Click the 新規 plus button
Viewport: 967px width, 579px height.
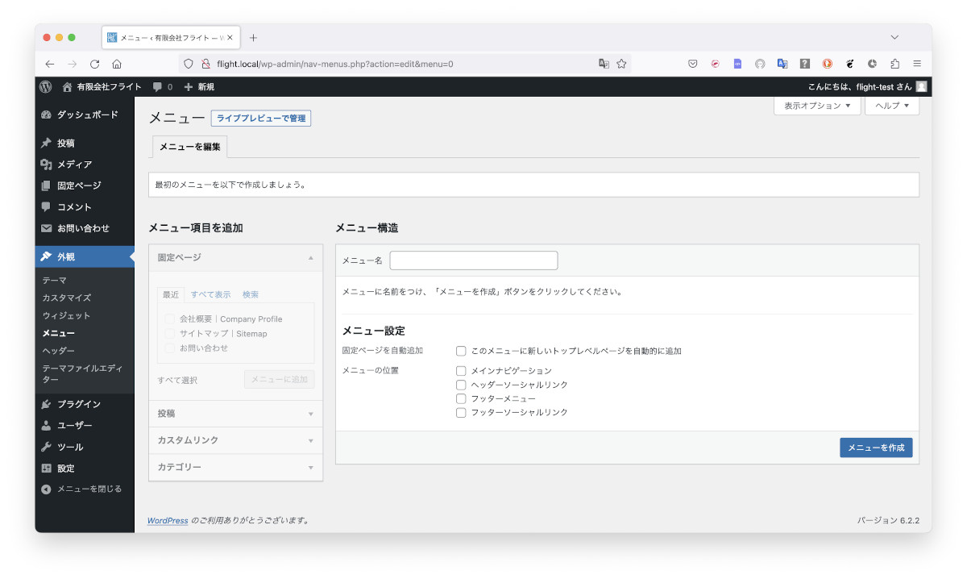[199, 86]
